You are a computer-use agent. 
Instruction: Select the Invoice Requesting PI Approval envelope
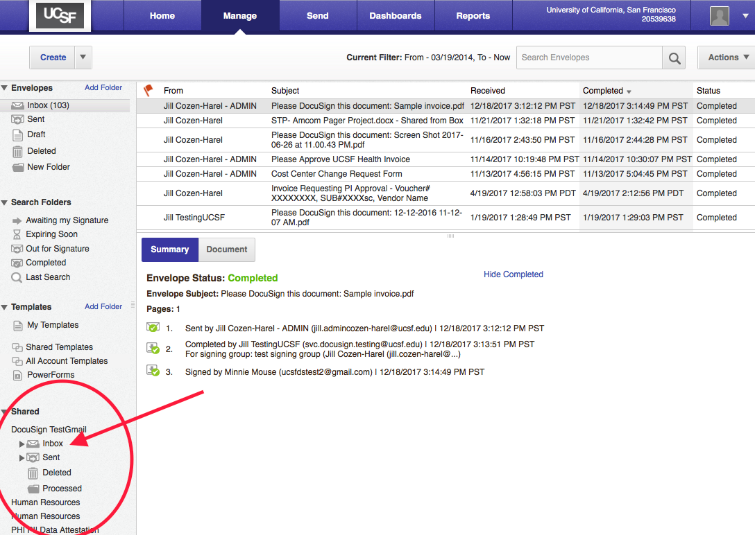pyautogui.click(x=446, y=193)
